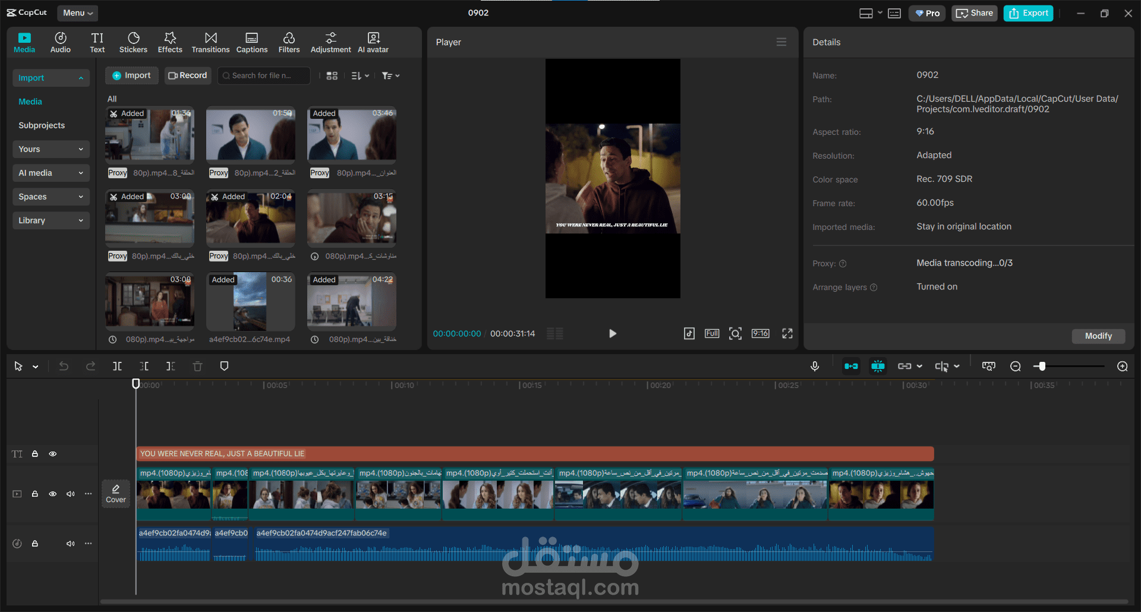Delete left of the playhead
Viewport: 1141px width, 612px height.
(x=144, y=367)
